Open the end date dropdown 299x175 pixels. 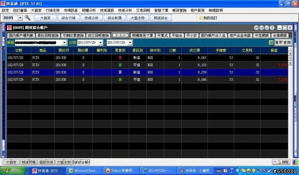[130, 42]
